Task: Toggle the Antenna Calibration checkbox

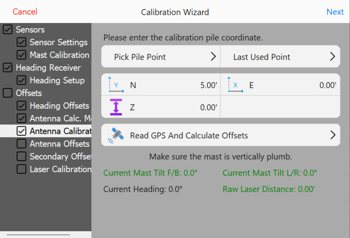Action: [21, 131]
